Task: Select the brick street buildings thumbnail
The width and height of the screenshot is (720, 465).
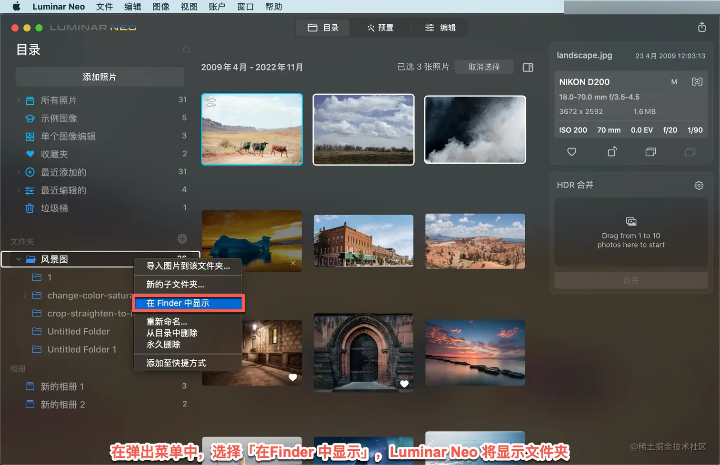Action: 363,241
